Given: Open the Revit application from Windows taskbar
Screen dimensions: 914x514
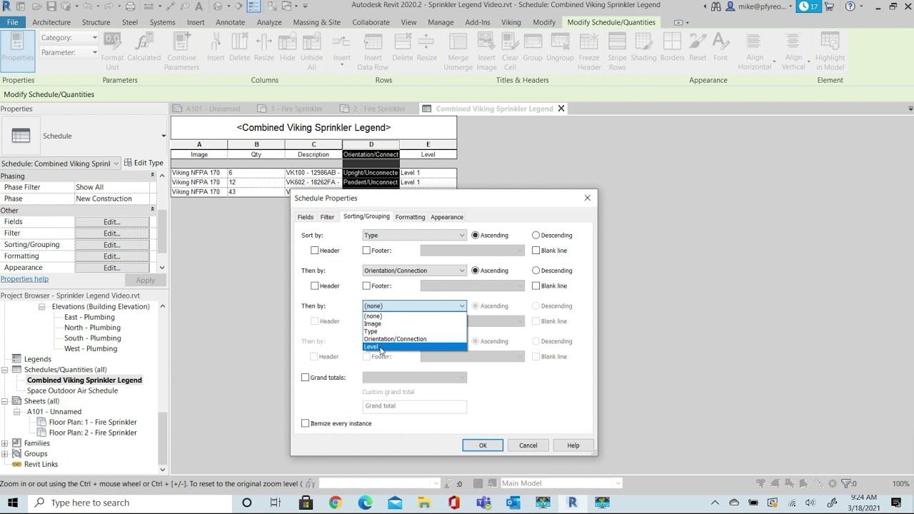Looking at the screenshot, I should pyautogui.click(x=572, y=503).
